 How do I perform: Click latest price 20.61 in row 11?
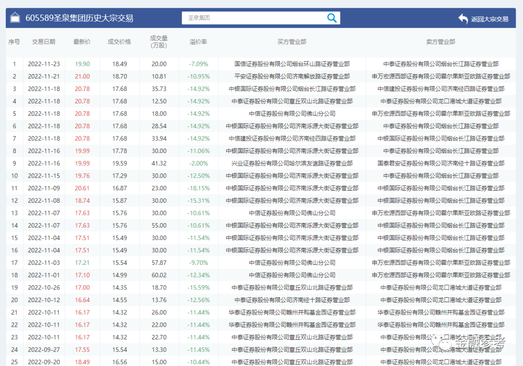pos(82,188)
